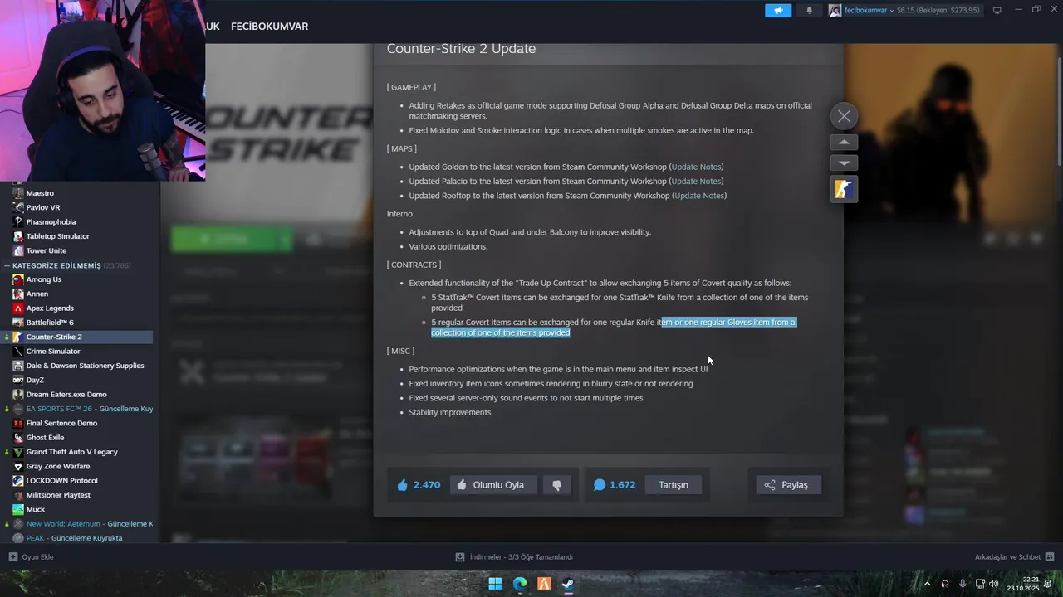
Task: Select Counter-Strike 2 in library
Action: pyautogui.click(x=76, y=337)
